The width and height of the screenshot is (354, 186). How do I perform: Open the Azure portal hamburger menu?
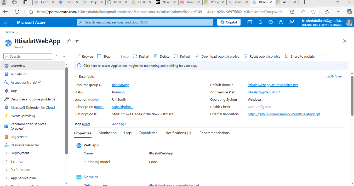[x=5, y=22]
